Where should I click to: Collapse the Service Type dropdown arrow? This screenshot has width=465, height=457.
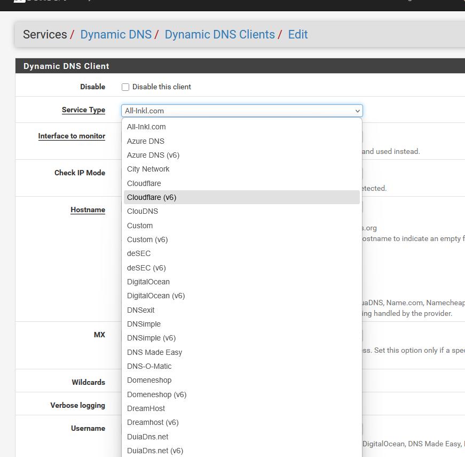tap(357, 111)
